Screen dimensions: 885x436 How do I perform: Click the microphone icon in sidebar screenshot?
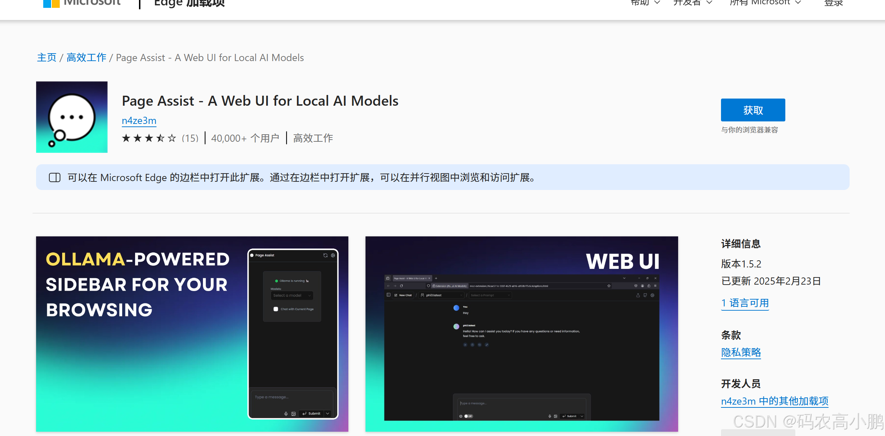pos(286,414)
